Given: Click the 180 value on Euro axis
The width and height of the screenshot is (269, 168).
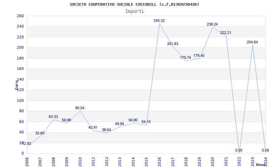Looking at the screenshot, I should coord(20,58).
